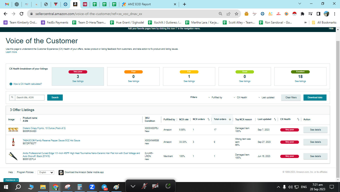Download the listings data
The width and height of the screenshot is (340, 192).
(x=315, y=97)
